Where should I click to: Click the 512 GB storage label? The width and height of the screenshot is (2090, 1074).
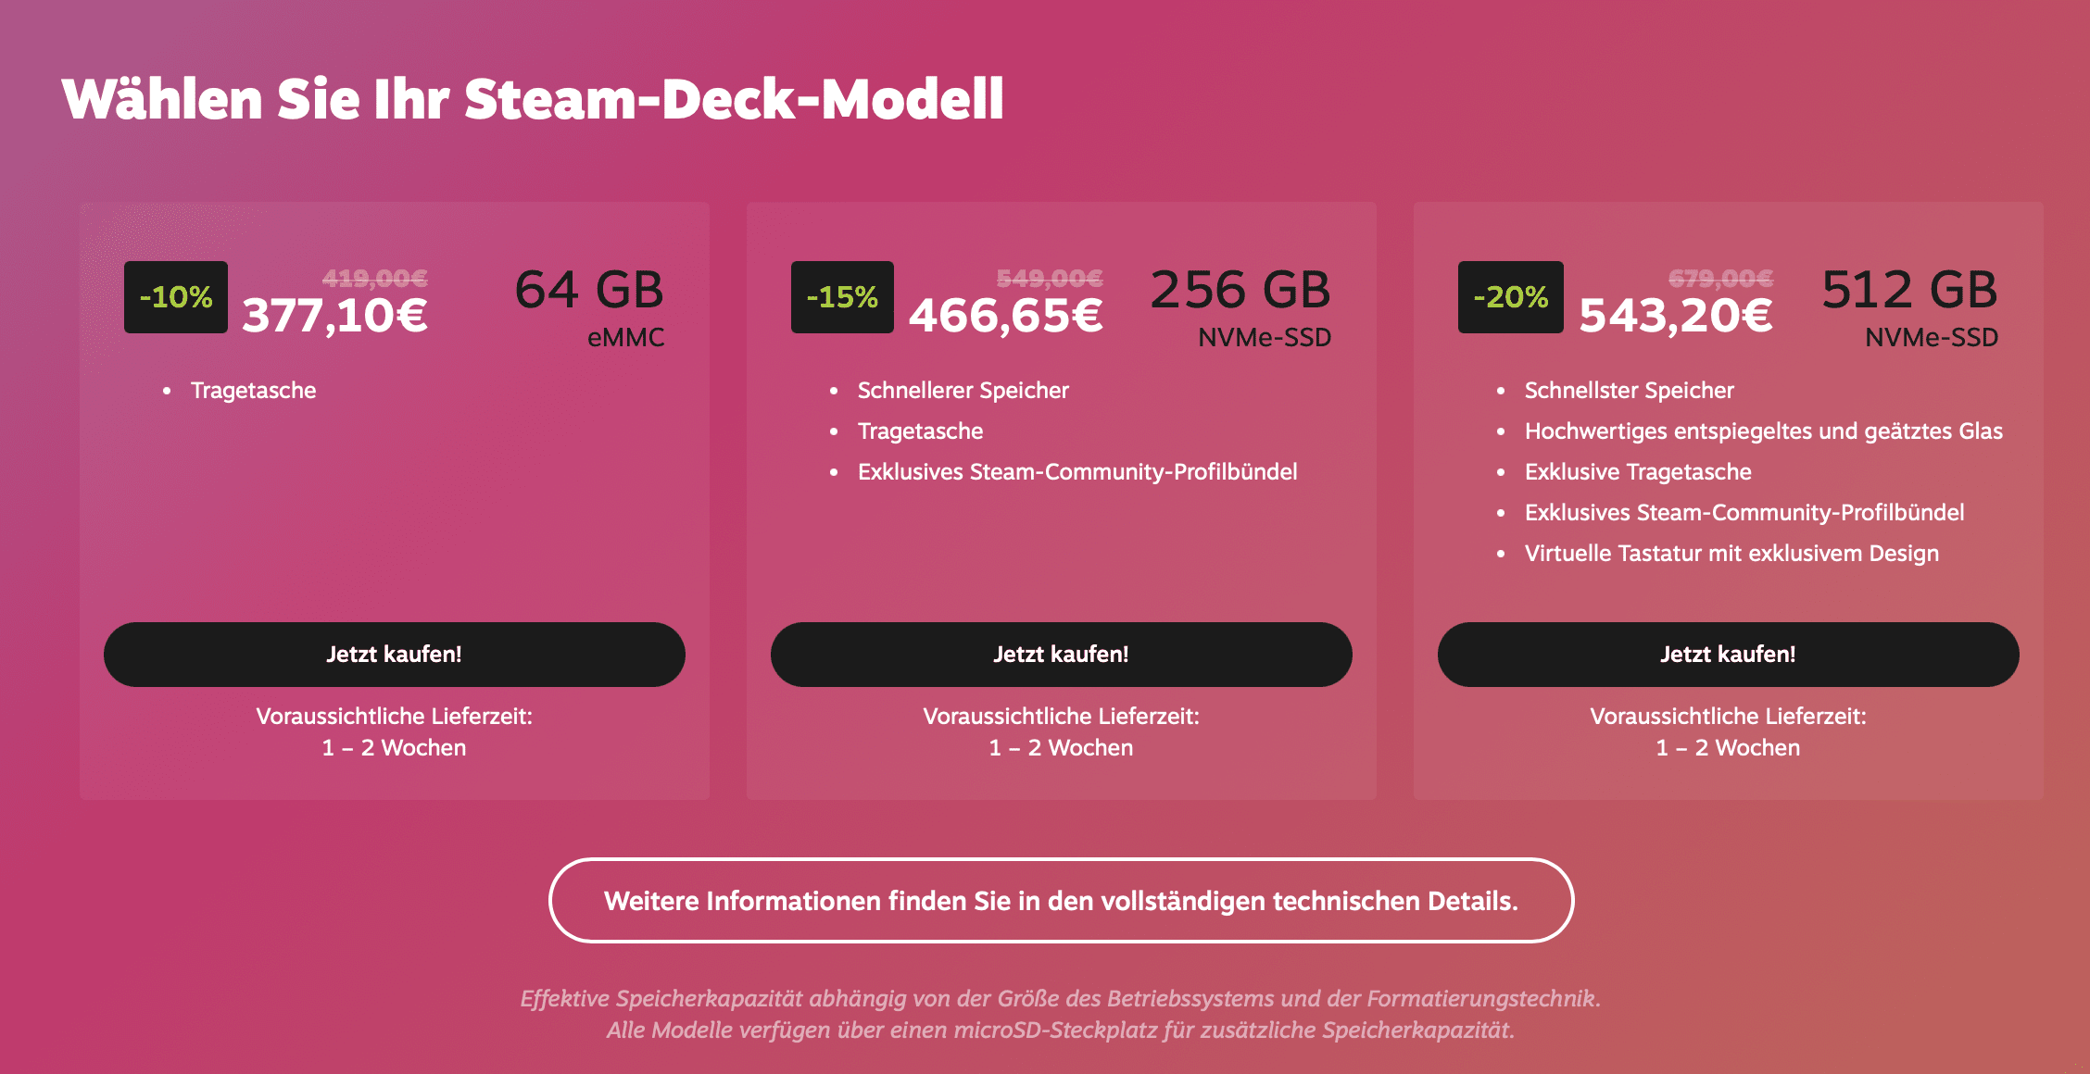tap(1909, 290)
